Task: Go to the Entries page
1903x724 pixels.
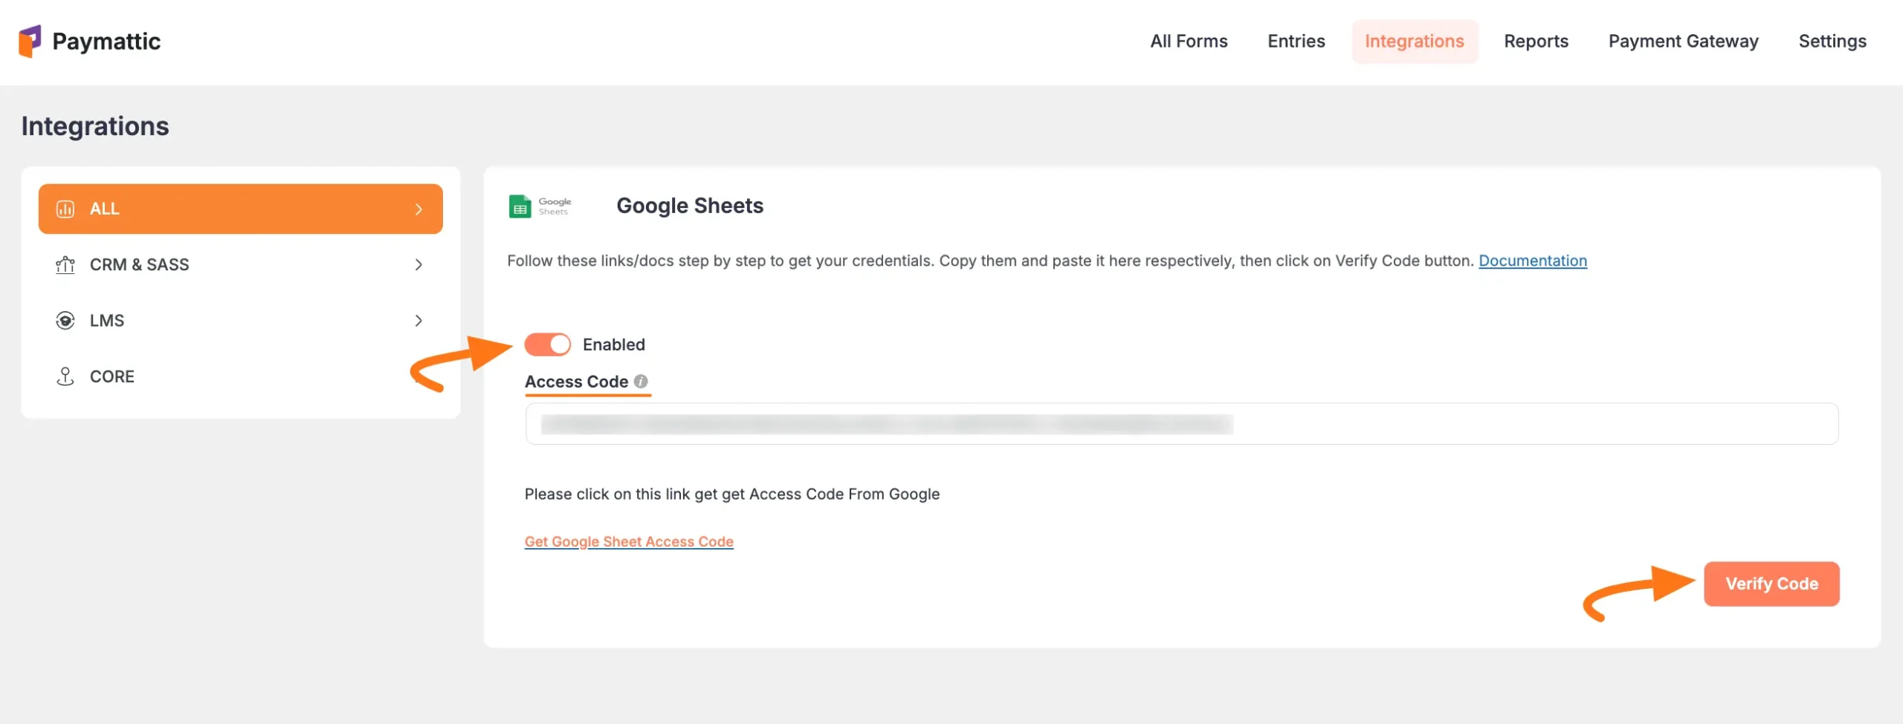Action: [x=1296, y=42]
